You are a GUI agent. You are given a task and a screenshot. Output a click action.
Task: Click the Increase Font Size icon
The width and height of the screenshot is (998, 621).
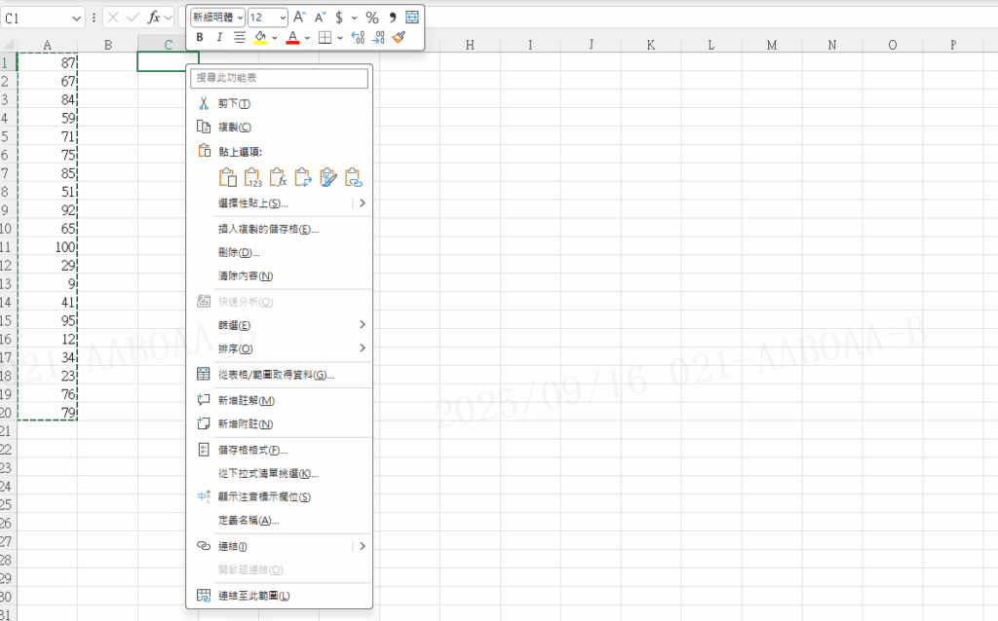pos(300,17)
